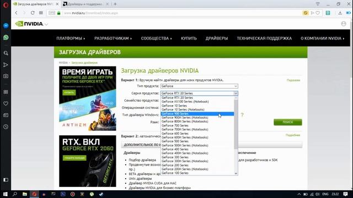Show hidden system tray icons
353x198 pixels.
tap(299, 194)
